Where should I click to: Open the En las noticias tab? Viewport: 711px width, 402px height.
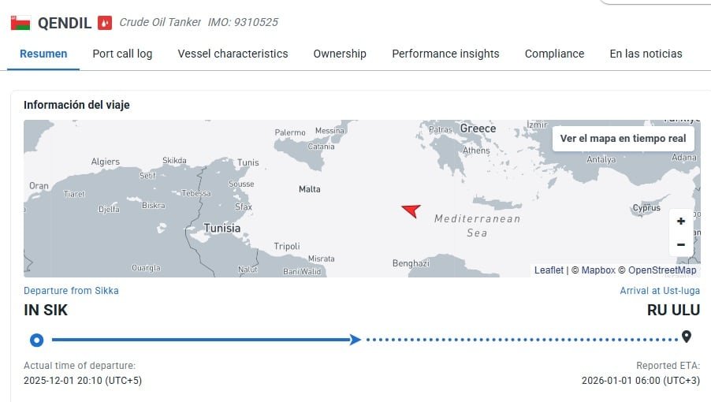coord(646,54)
